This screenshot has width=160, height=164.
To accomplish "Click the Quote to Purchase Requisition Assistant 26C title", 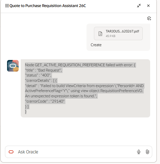I will (48, 6).
